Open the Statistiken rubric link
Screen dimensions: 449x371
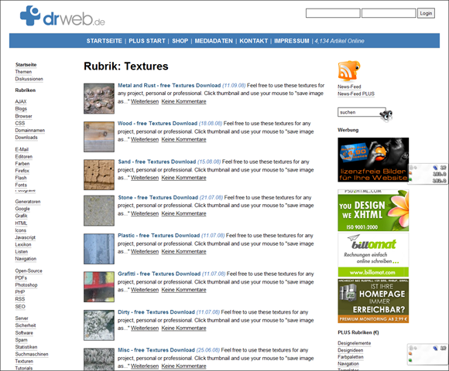[x=26, y=347]
